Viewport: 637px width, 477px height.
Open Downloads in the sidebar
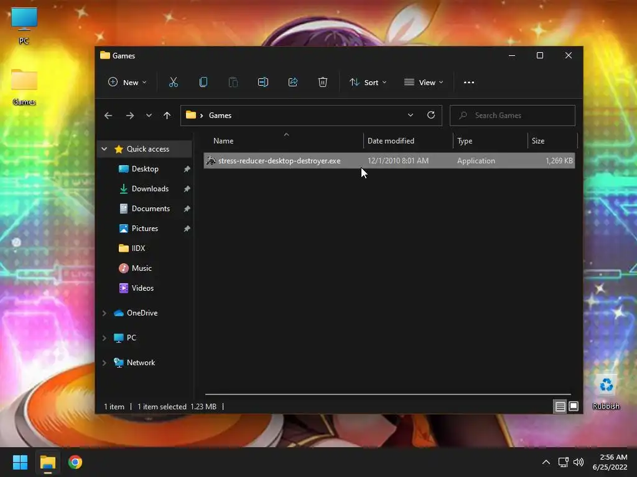pos(150,189)
